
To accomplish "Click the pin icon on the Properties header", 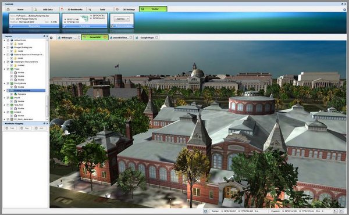I will [12, 26].
